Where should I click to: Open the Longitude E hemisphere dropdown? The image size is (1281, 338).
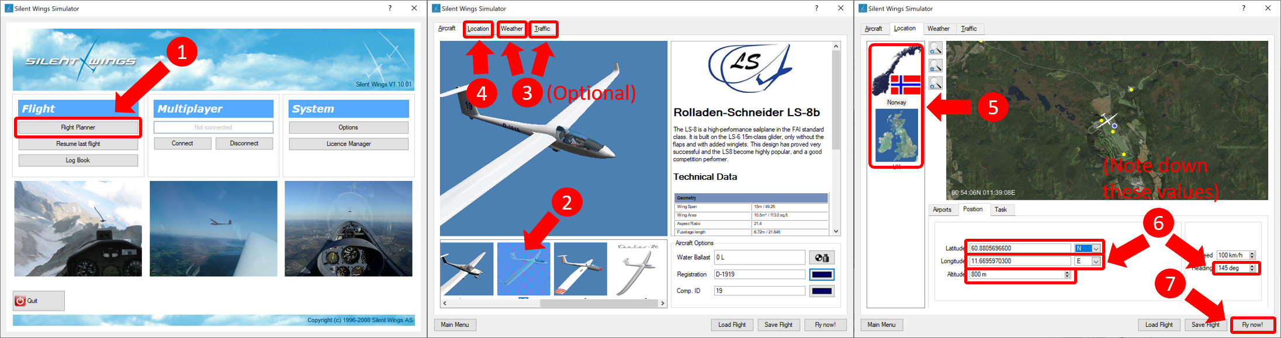coord(1096,262)
